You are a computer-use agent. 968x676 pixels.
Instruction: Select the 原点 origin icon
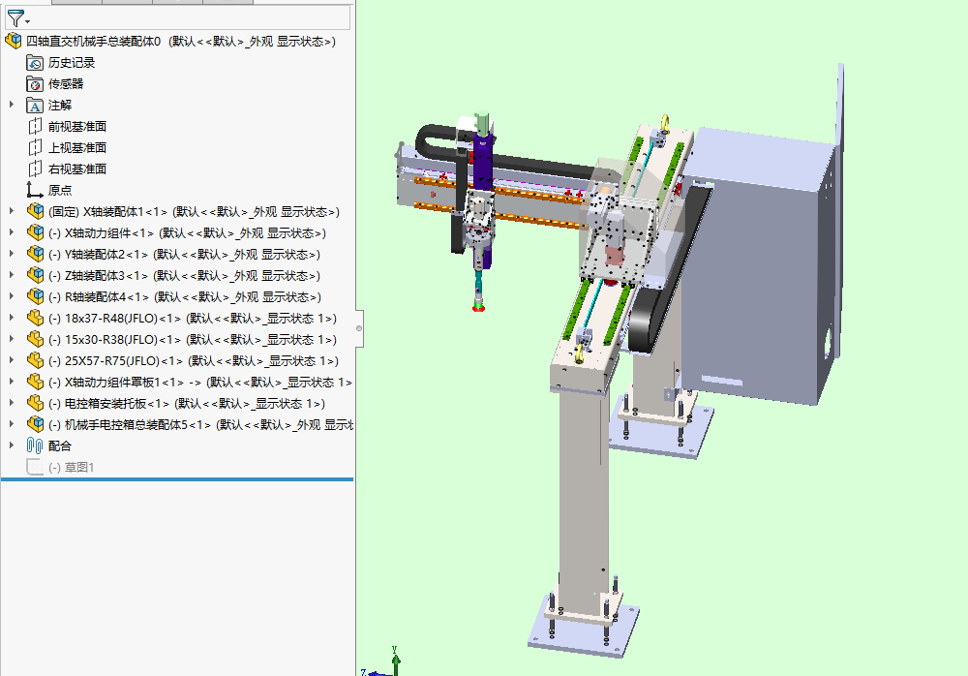[x=35, y=191]
